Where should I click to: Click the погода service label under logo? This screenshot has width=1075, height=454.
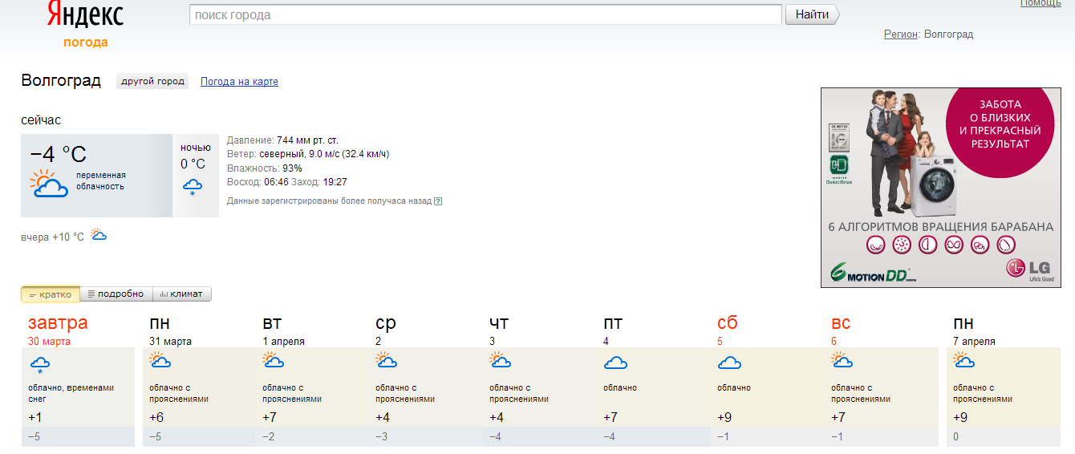(86, 43)
